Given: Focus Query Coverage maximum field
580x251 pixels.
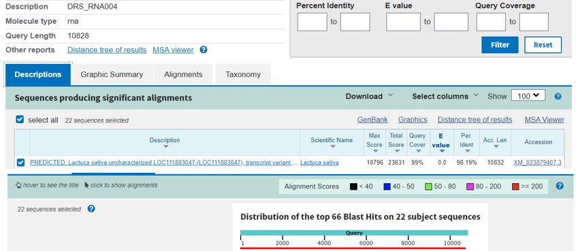Looking at the screenshot, I should tap(534, 22).
